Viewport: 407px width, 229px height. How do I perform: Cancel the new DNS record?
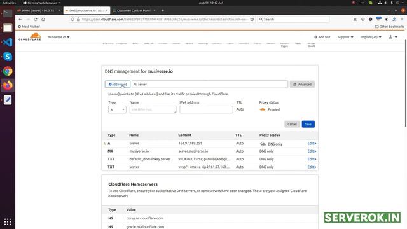[x=292, y=124]
